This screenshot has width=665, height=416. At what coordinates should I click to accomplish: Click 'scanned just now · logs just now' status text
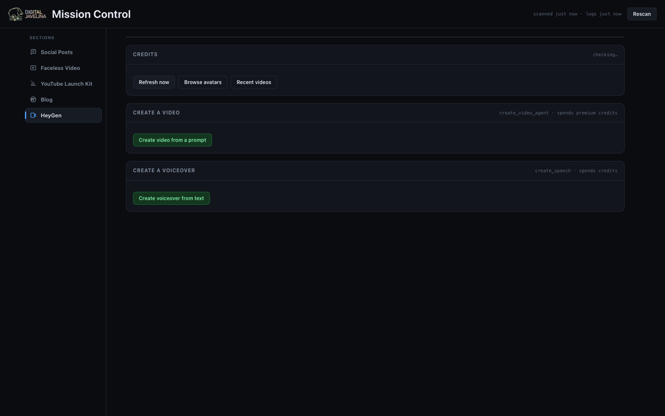(577, 14)
